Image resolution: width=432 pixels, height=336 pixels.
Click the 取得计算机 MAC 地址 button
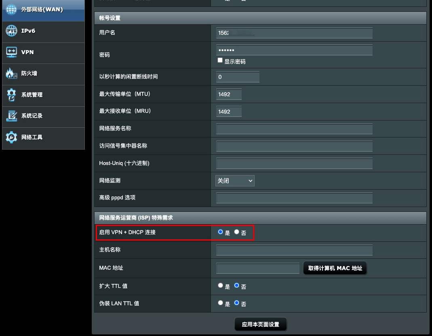click(335, 268)
